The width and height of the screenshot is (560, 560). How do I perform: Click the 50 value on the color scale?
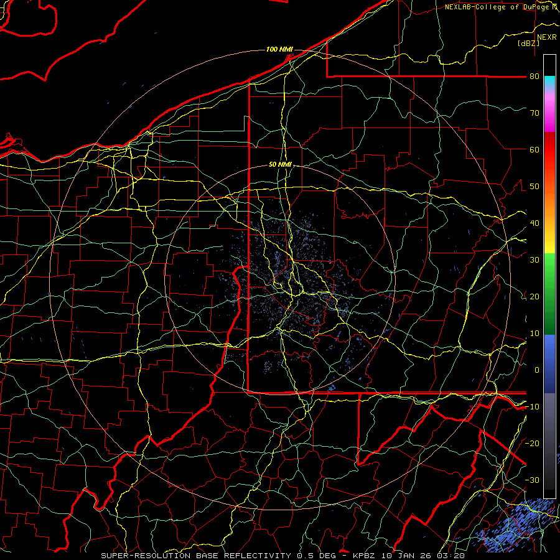tap(534, 187)
